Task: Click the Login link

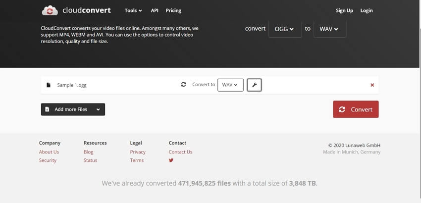Action: pyautogui.click(x=367, y=10)
